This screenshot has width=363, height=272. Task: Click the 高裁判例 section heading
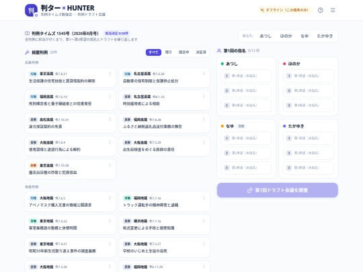tap(32, 62)
